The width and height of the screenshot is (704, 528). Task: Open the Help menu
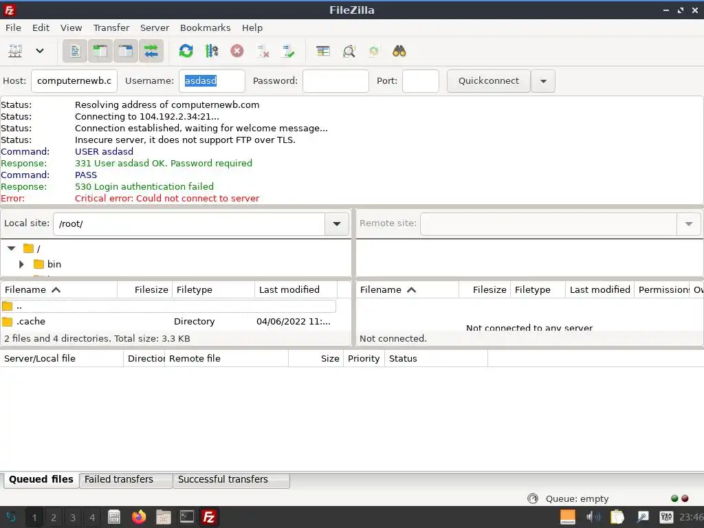(x=252, y=27)
